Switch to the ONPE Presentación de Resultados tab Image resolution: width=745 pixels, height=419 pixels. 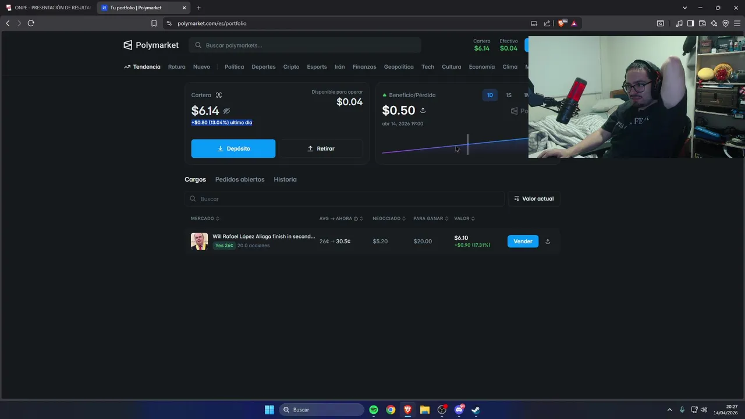click(49, 8)
